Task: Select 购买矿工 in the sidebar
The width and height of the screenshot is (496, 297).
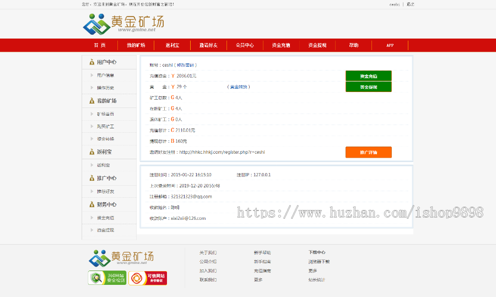Action: tap(105, 126)
